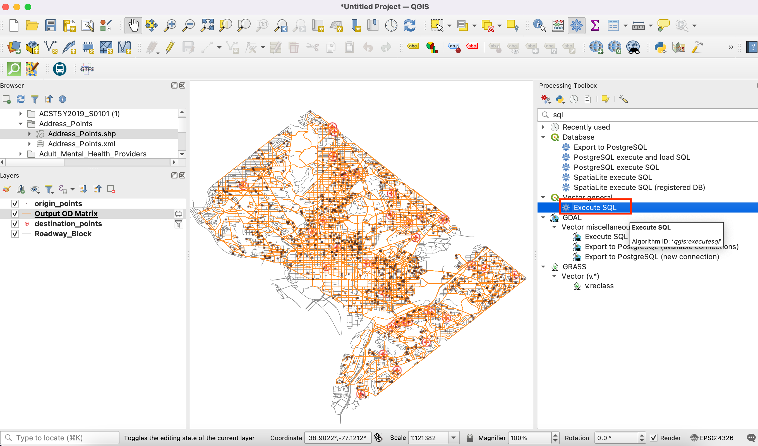Disable the Render checkbox in status bar
Screen dimensions: 758x446
coord(654,438)
